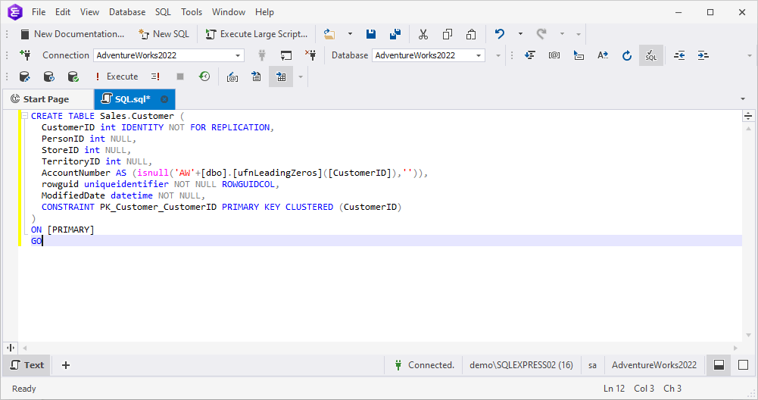This screenshot has width=758, height=400.
Task: Click the Format Document icon
Action: point(530,55)
